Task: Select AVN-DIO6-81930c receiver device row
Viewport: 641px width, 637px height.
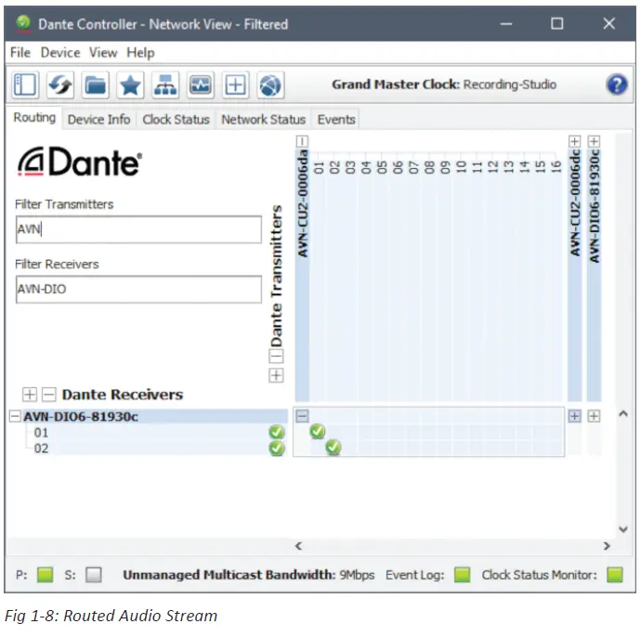Action: pyautogui.click(x=154, y=416)
